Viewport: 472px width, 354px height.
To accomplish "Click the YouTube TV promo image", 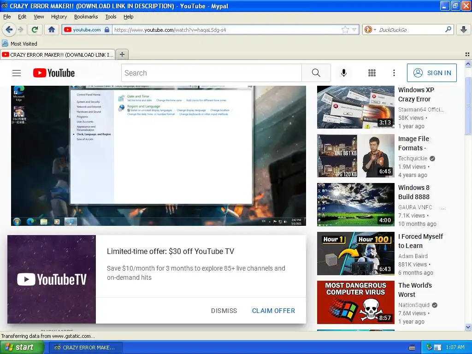I will (52, 279).
